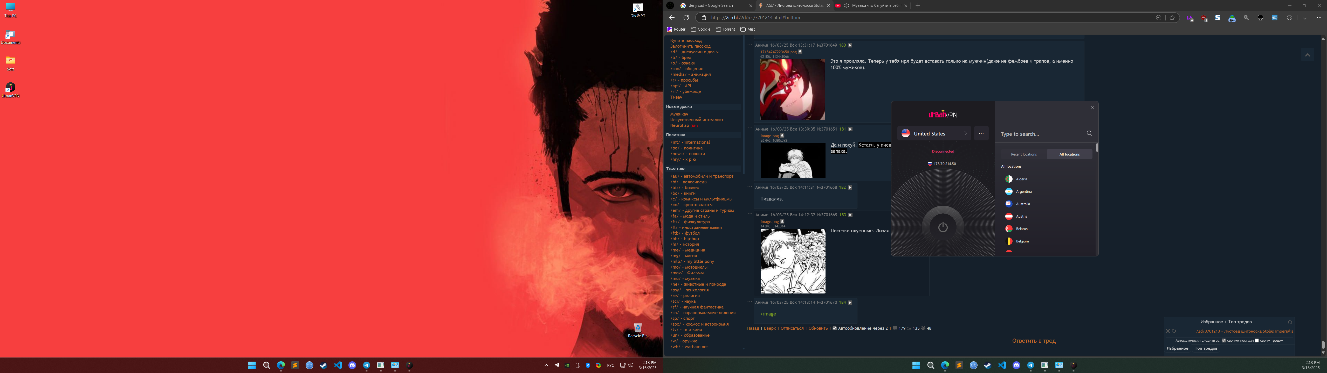Viewport: 1327px width, 373px height.
Task: Open browser Downloads arrow icon
Action: [1304, 18]
